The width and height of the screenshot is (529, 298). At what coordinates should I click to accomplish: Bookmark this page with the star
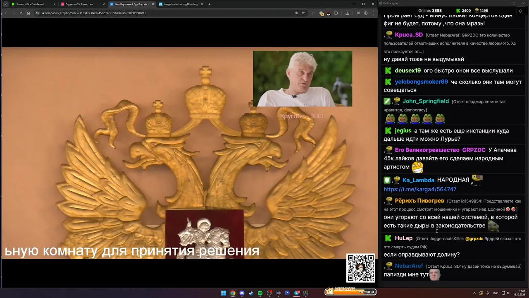(x=303, y=13)
